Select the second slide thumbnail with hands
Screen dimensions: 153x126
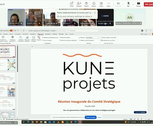(x=8, y=65)
